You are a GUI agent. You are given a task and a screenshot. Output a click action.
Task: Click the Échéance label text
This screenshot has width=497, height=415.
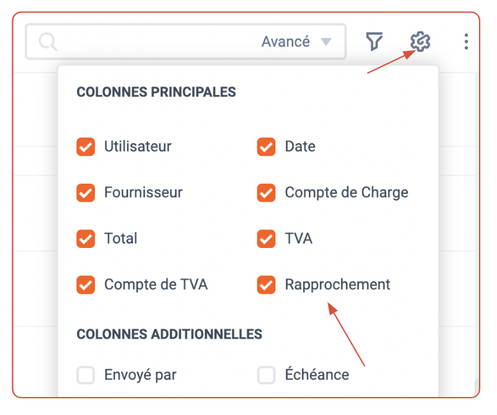point(317,374)
